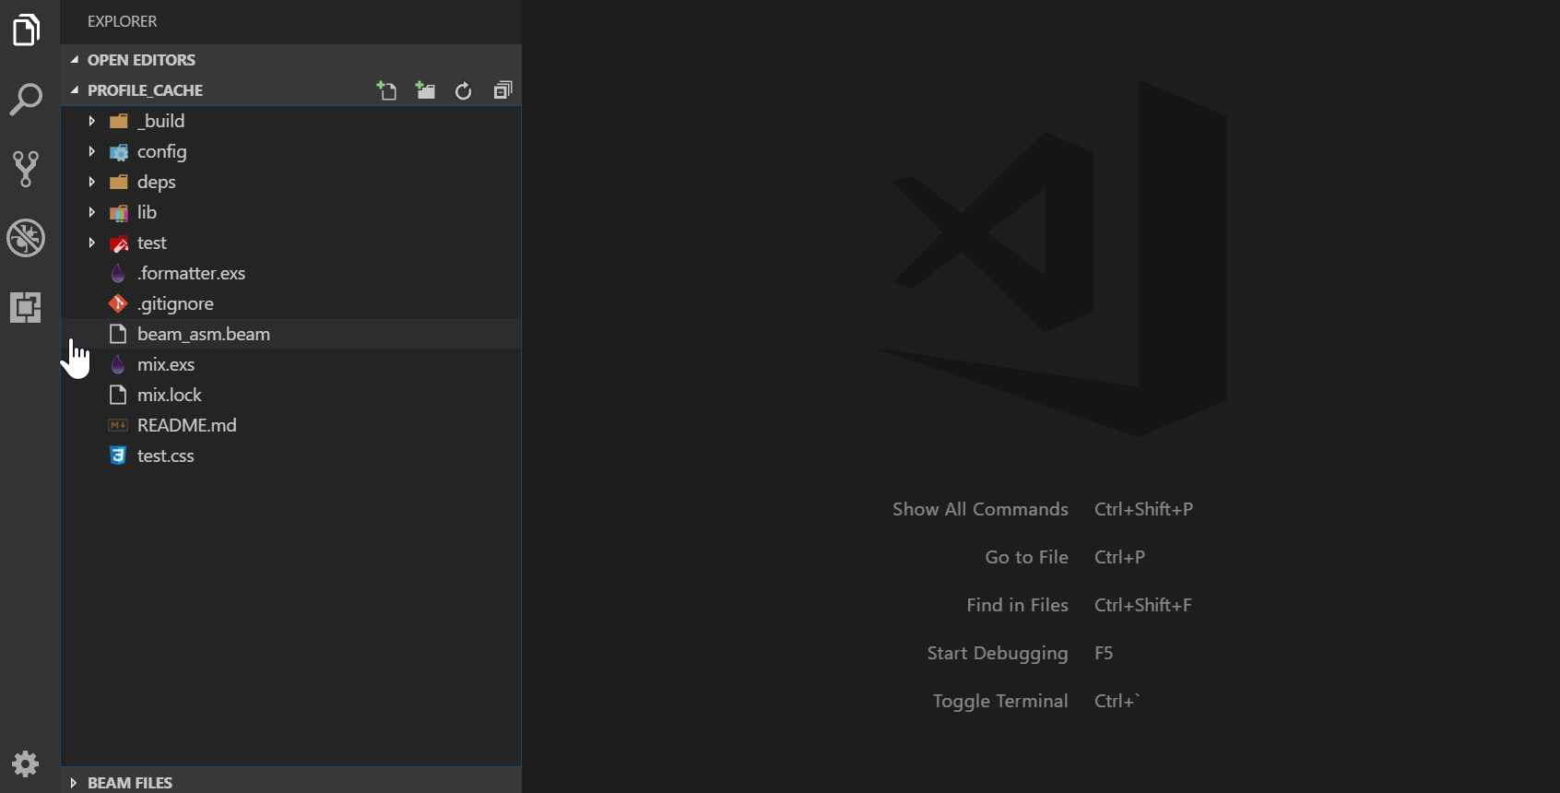Click the file icon beside mix.lock
1560x793 pixels.
118,395
